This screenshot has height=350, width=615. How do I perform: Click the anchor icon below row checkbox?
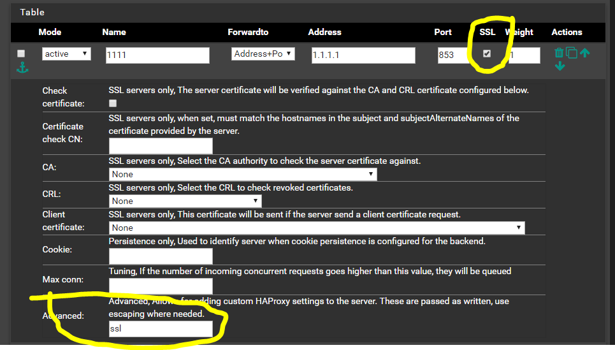tap(22, 68)
